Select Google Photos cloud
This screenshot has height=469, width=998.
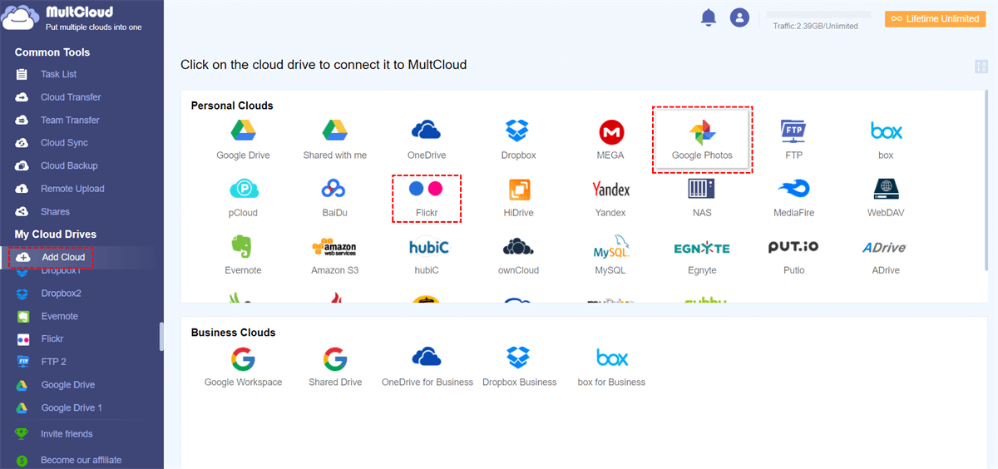pos(702,139)
